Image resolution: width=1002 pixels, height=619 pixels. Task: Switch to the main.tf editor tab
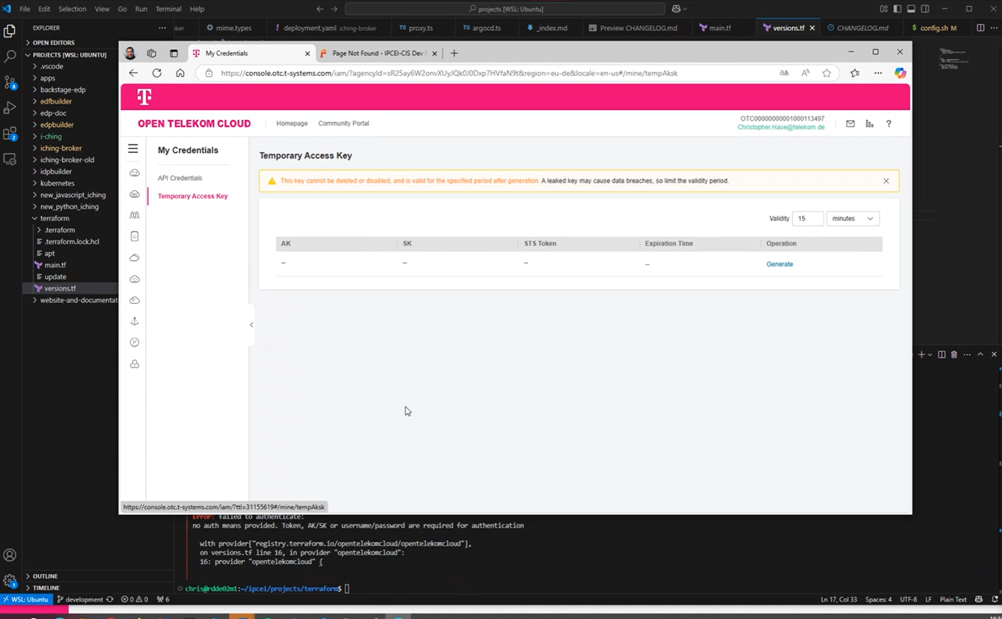pyautogui.click(x=719, y=28)
